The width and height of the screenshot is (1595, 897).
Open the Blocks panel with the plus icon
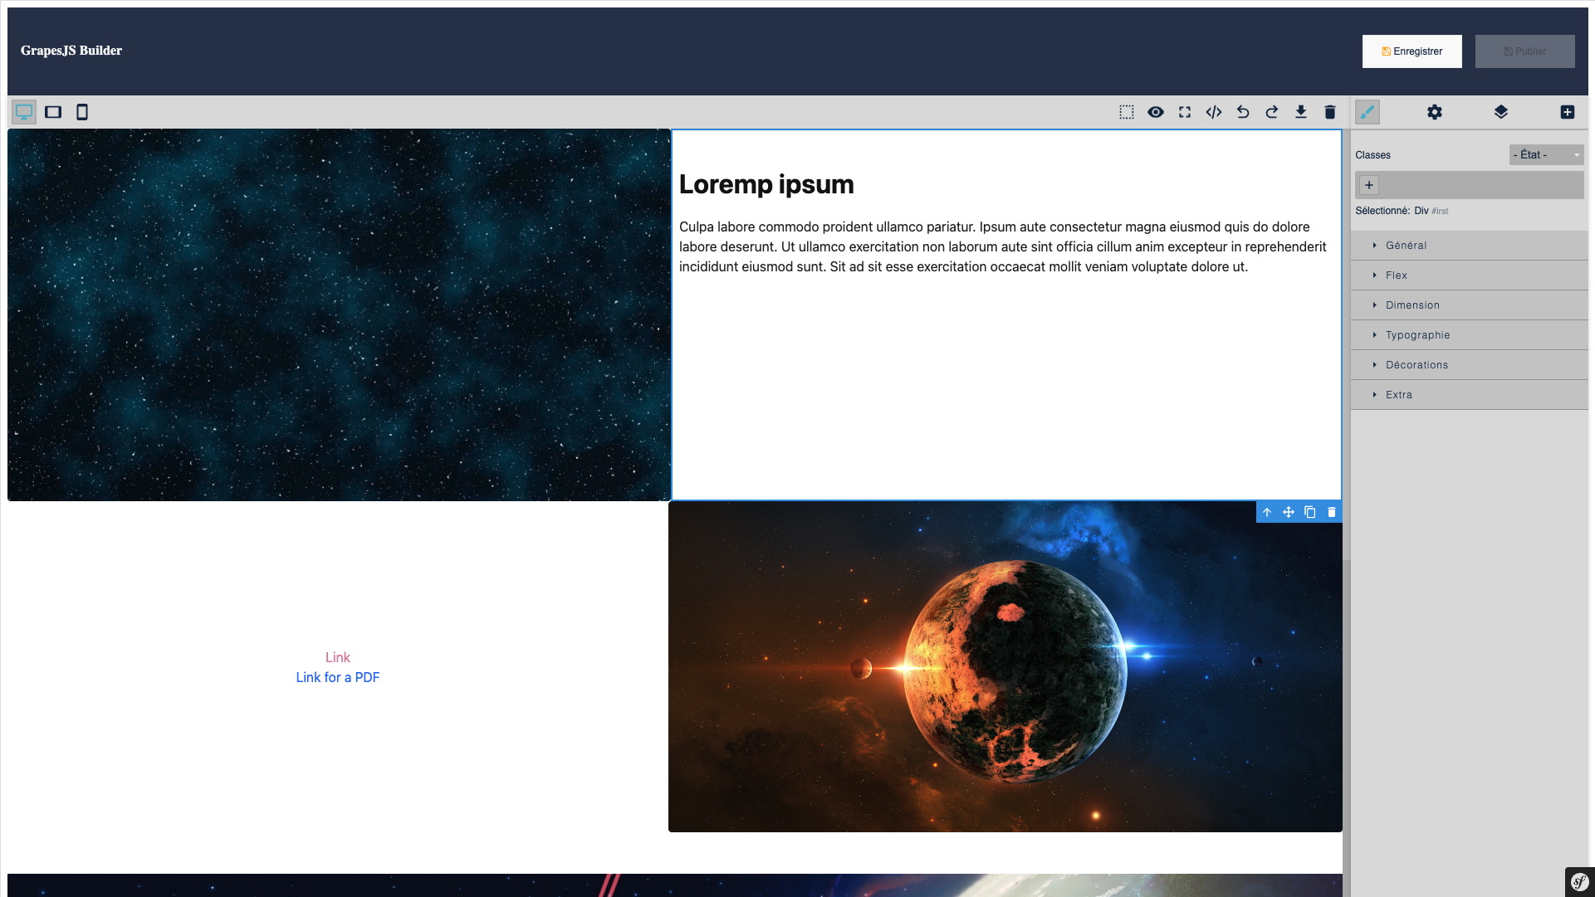pos(1568,112)
